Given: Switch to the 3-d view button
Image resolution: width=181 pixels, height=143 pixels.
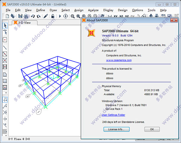Looking at the screenshot, I should point(110,16).
